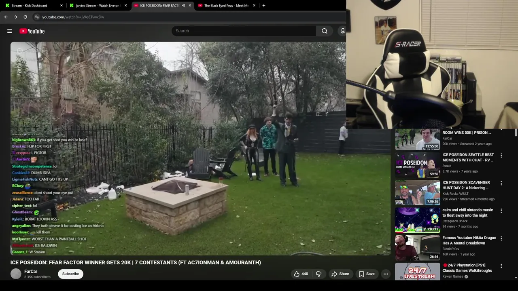Close the jandro Stream tab
The image size is (518, 291).
pyautogui.click(x=126, y=6)
